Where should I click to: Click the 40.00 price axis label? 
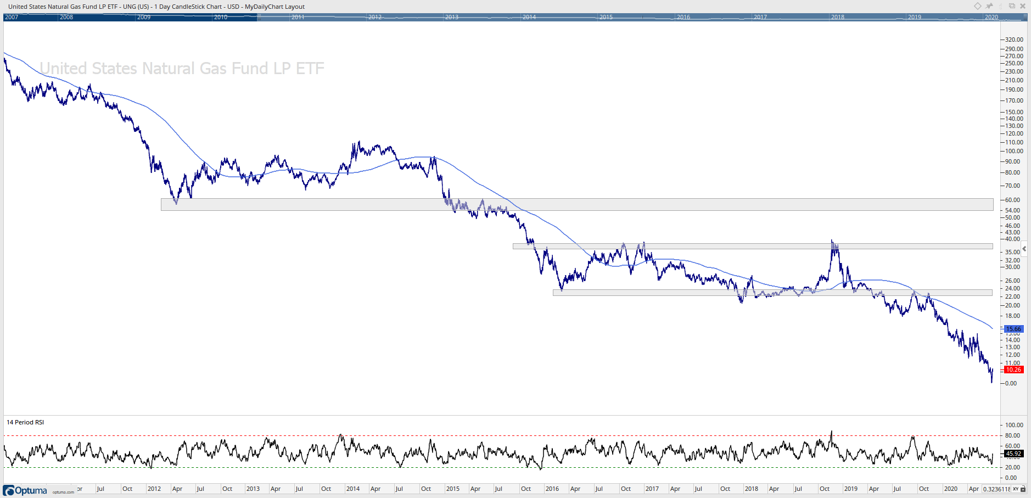(1012, 239)
